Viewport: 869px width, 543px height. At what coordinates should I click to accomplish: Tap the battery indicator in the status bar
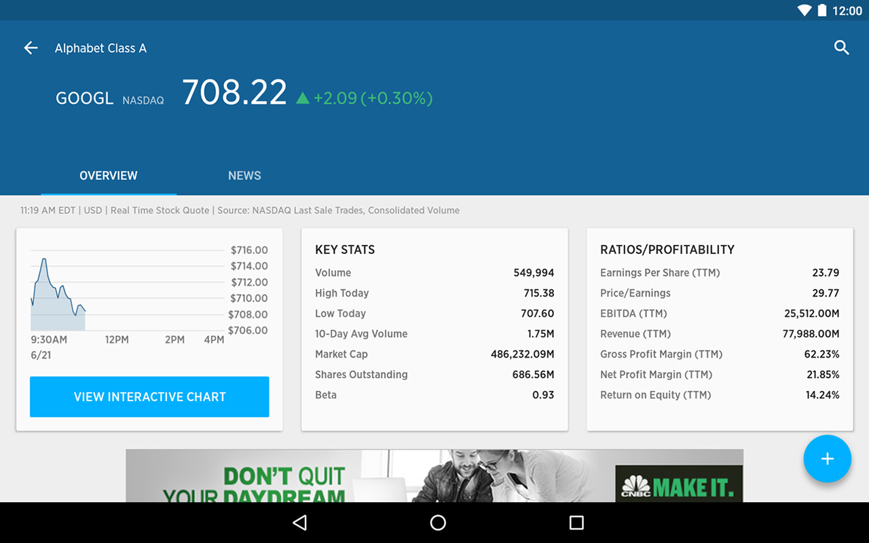[x=822, y=10]
